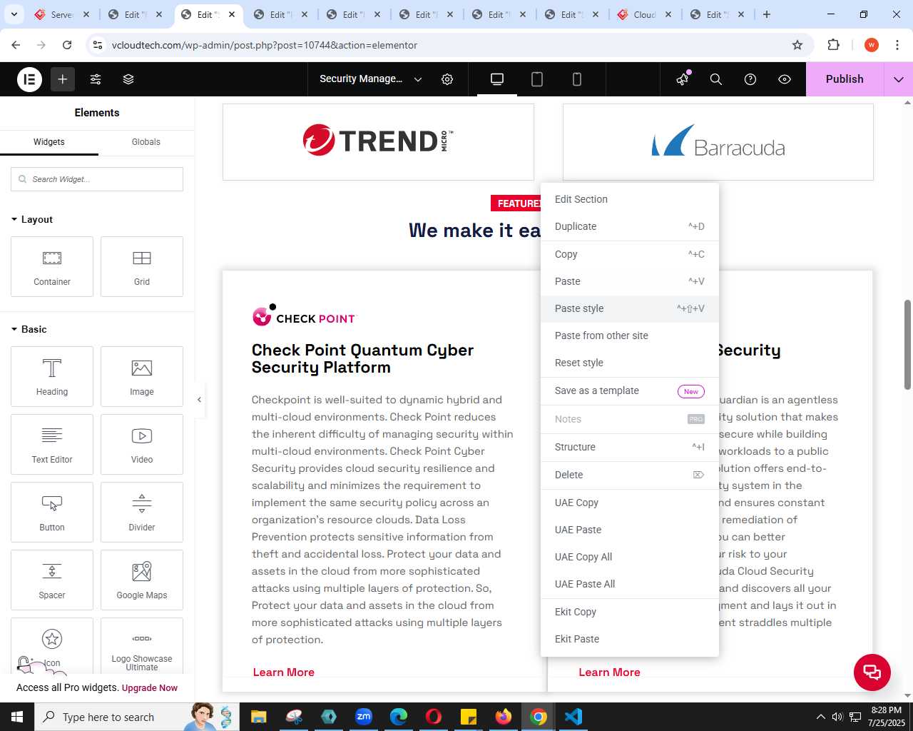913x731 pixels.
Task: Click the Upgrade Now link
Action: [x=150, y=688]
